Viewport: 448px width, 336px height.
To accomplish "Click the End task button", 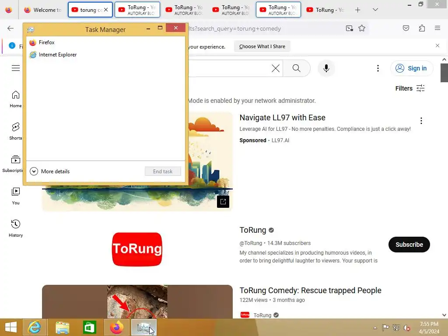I will [x=163, y=171].
